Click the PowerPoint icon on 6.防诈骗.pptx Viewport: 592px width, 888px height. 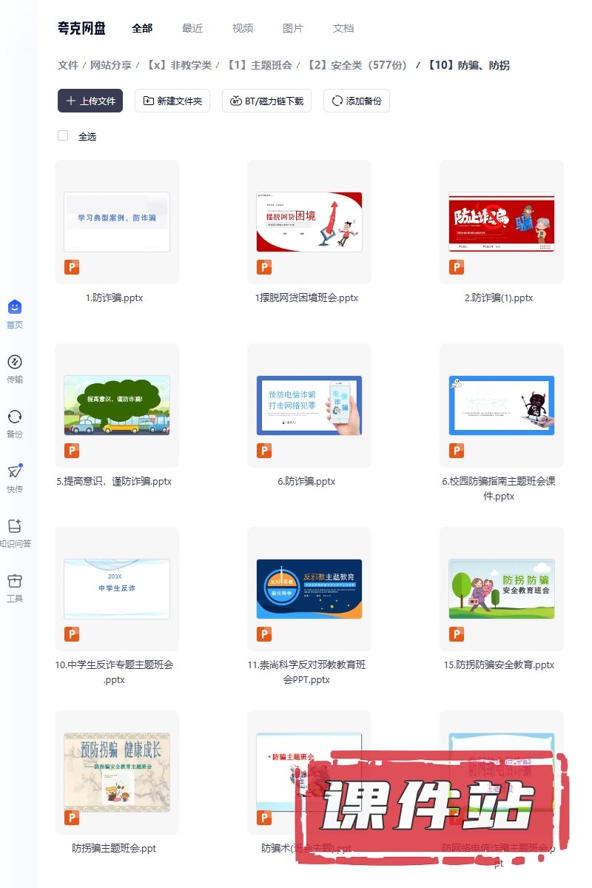[x=264, y=451]
